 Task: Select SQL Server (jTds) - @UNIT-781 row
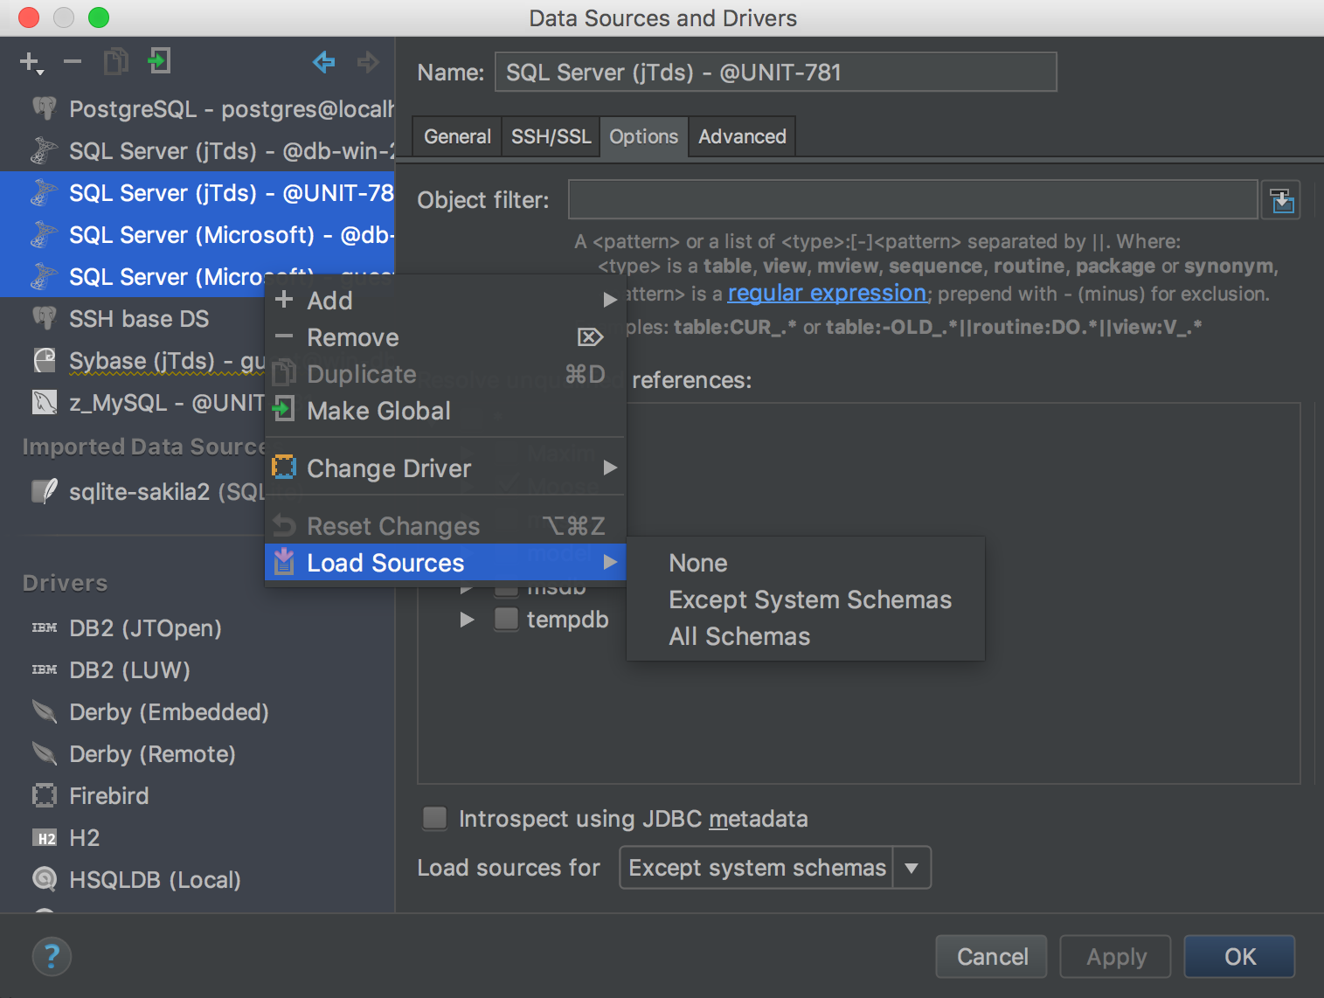click(198, 192)
